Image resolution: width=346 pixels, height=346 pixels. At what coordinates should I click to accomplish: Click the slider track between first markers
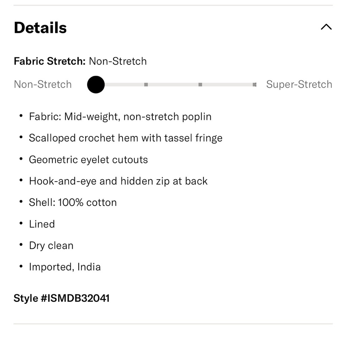tap(125, 84)
